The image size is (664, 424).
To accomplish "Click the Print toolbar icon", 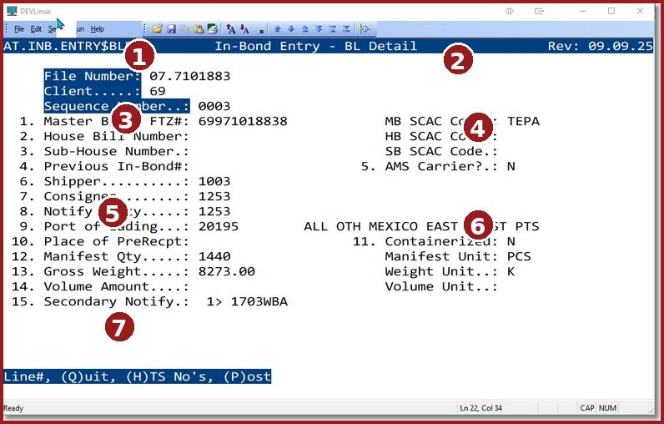I will click(x=213, y=28).
